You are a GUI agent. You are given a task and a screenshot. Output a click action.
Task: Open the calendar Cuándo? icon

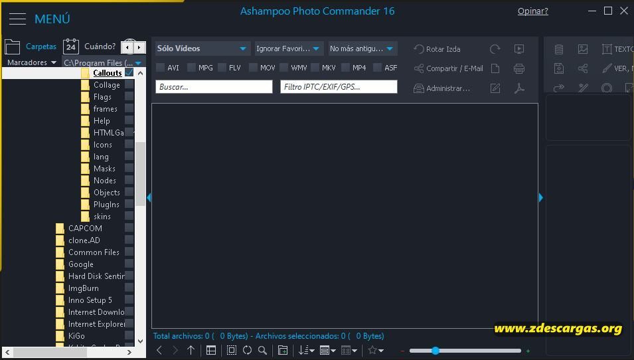click(71, 46)
